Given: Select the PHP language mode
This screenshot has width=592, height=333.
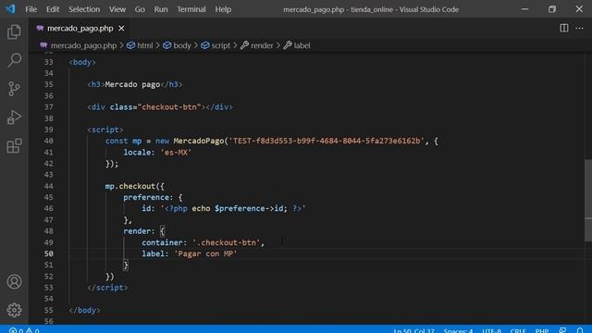Looking at the screenshot, I should click(x=542, y=330).
